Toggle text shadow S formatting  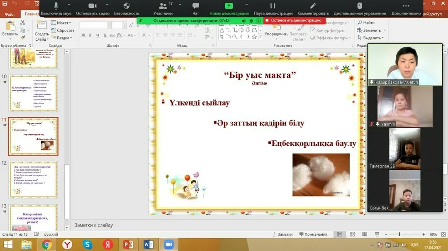pyautogui.click(x=105, y=35)
